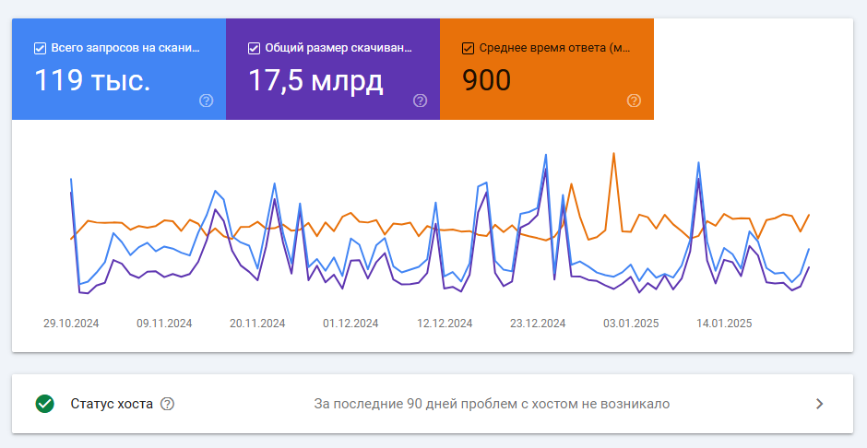Image resolution: width=867 pixels, height=448 pixels.
Task: Pick the 20.11.2024 date label on axis
Action: tap(257, 324)
